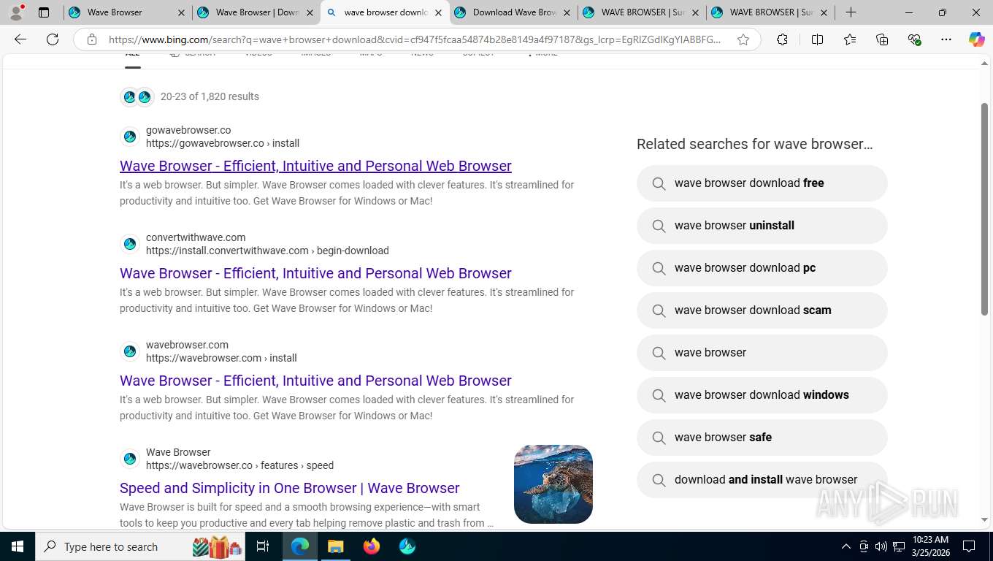Open Task View on taskbar
Image resolution: width=993 pixels, height=561 pixels.
(x=263, y=546)
